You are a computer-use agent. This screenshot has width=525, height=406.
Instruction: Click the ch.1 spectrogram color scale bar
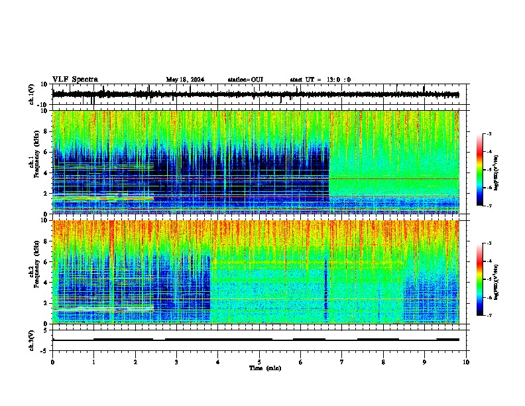[480, 170]
